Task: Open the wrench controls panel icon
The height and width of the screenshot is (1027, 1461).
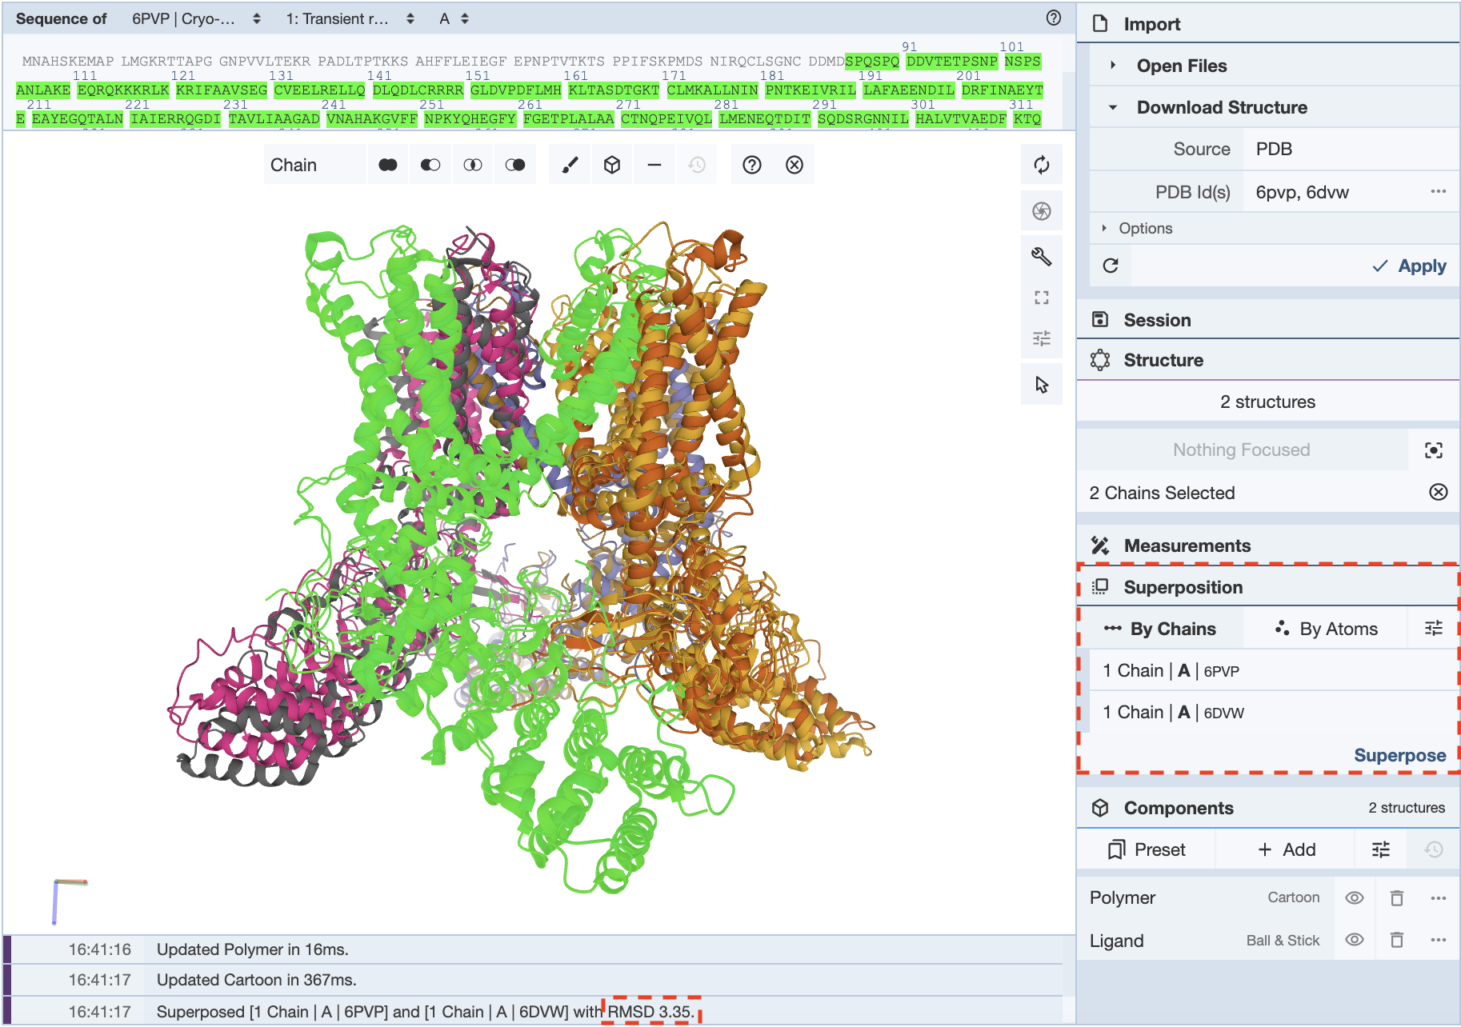Action: [1041, 256]
